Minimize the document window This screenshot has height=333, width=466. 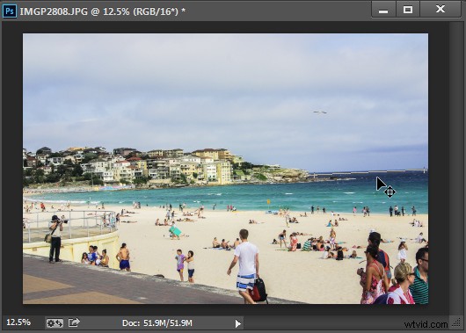(x=383, y=10)
